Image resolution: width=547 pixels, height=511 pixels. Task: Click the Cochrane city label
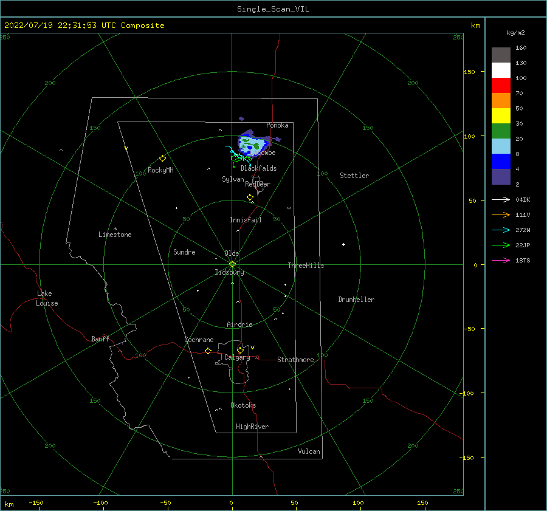click(x=199, y=340)
